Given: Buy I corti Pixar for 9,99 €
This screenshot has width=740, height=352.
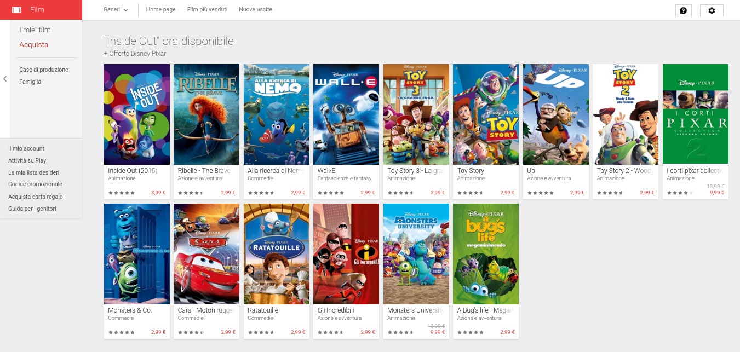Looking at the screenshot, I should point(717,193).
